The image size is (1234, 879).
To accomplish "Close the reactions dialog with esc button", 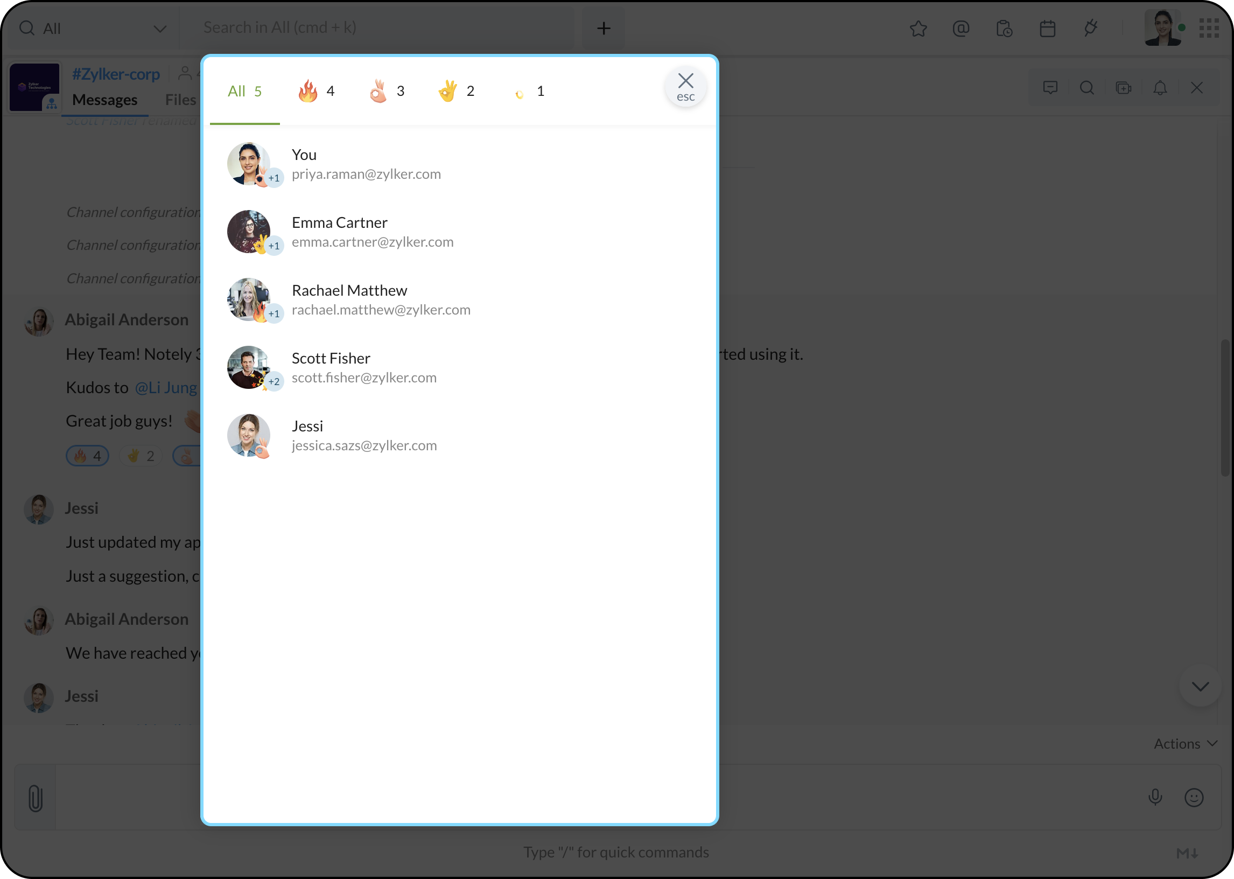I will click(685, 87).
